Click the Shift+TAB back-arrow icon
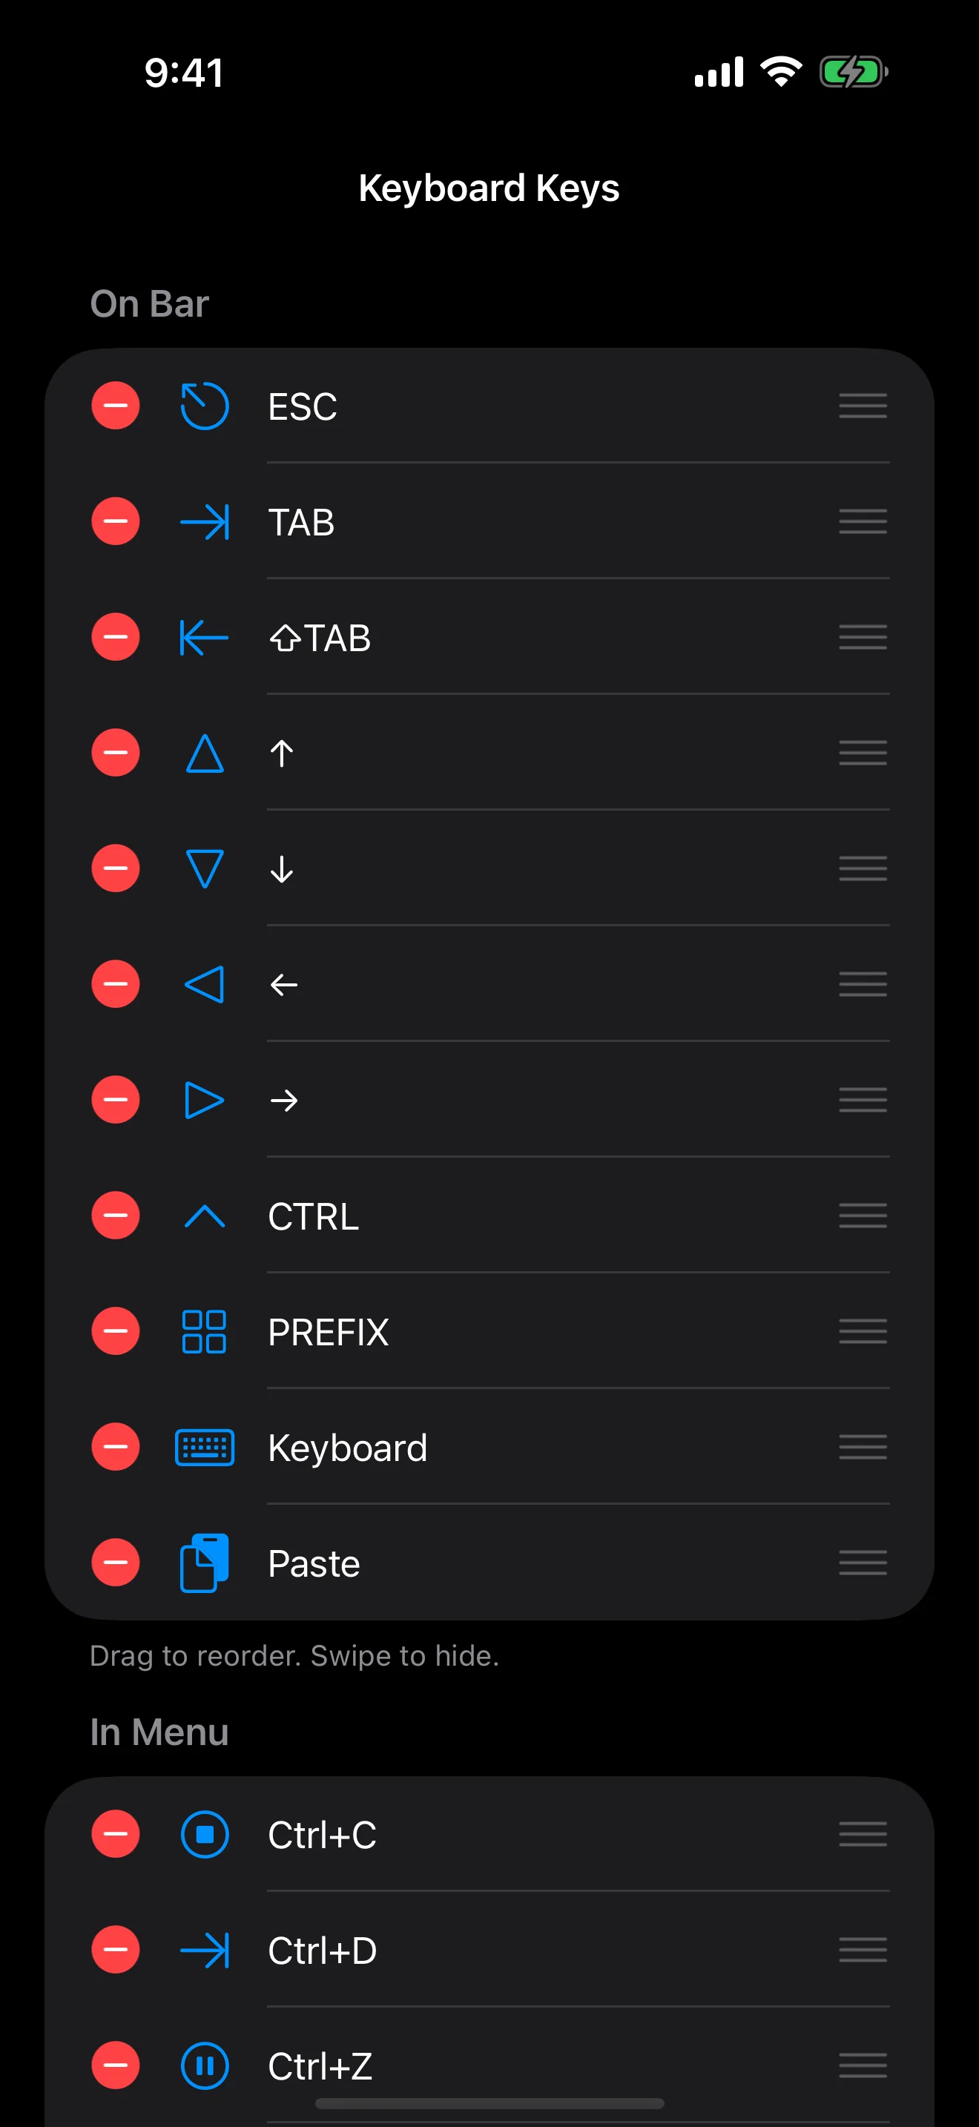This screenshot has height=2127, width=979. [x=204, y=638]
